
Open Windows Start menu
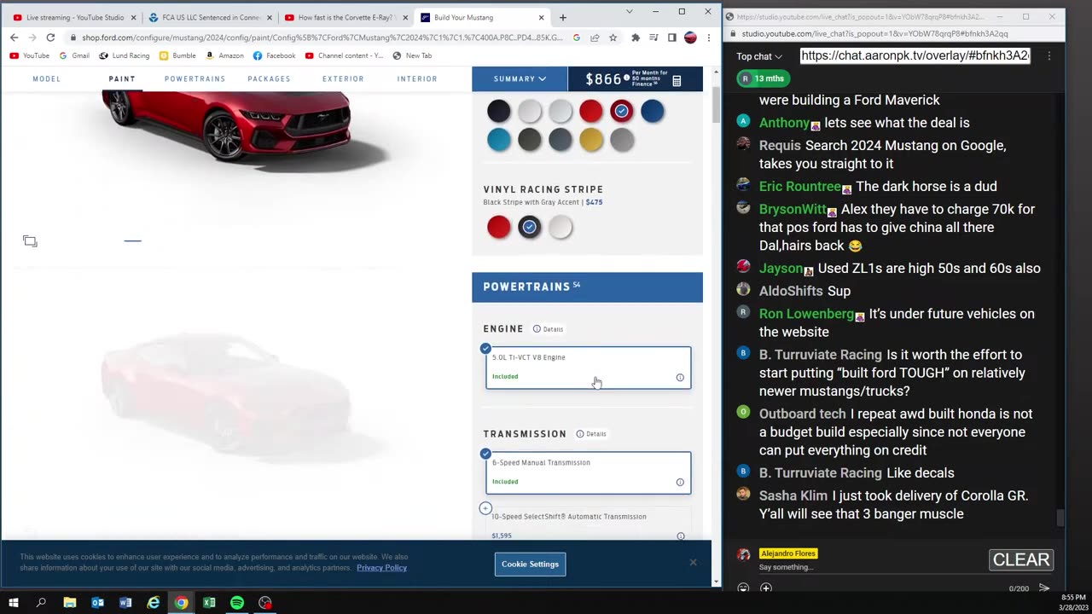pos(13,603)
